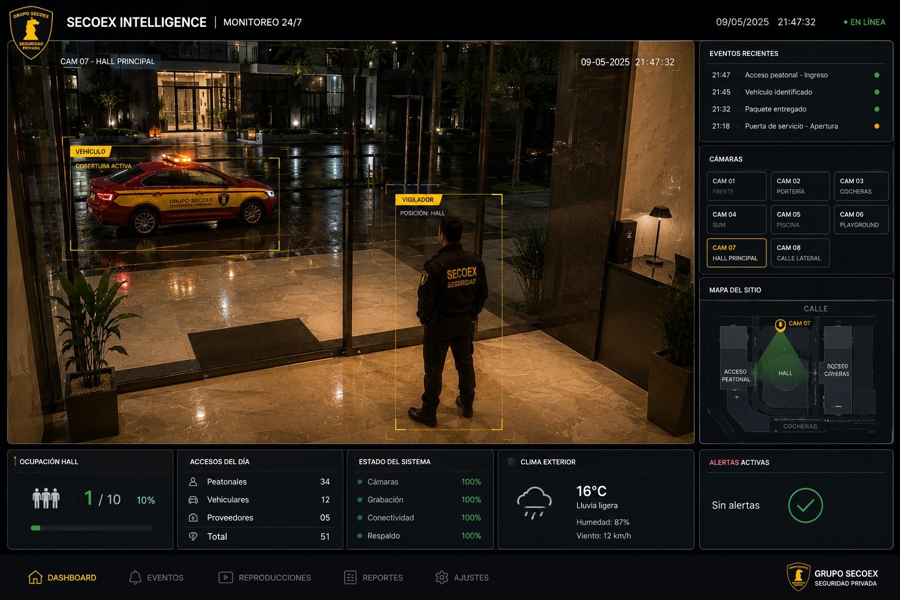Click the hall occupancy progress bar

91,528
